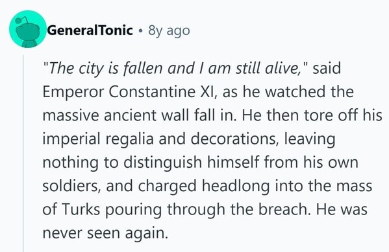
Task: Click the word 'said' after the quote
Action: [327, 68]
